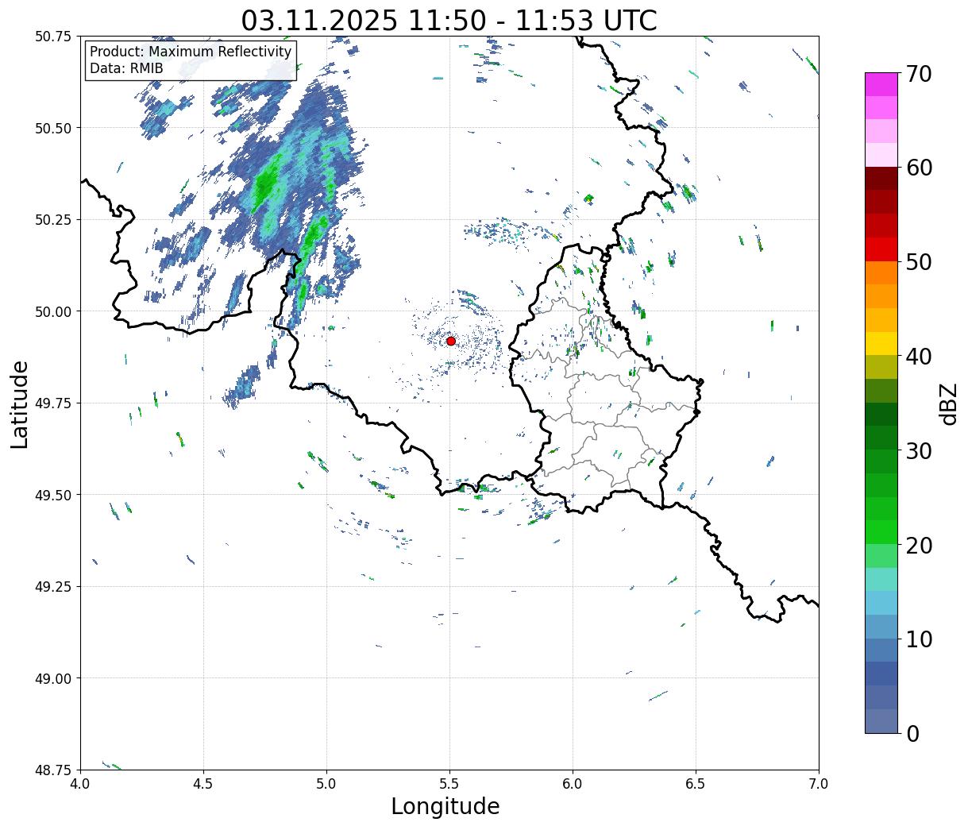Click the magenta 70 dBZ colorbar segment
Screen dimensions: 968x826
[x=881, y=84]
